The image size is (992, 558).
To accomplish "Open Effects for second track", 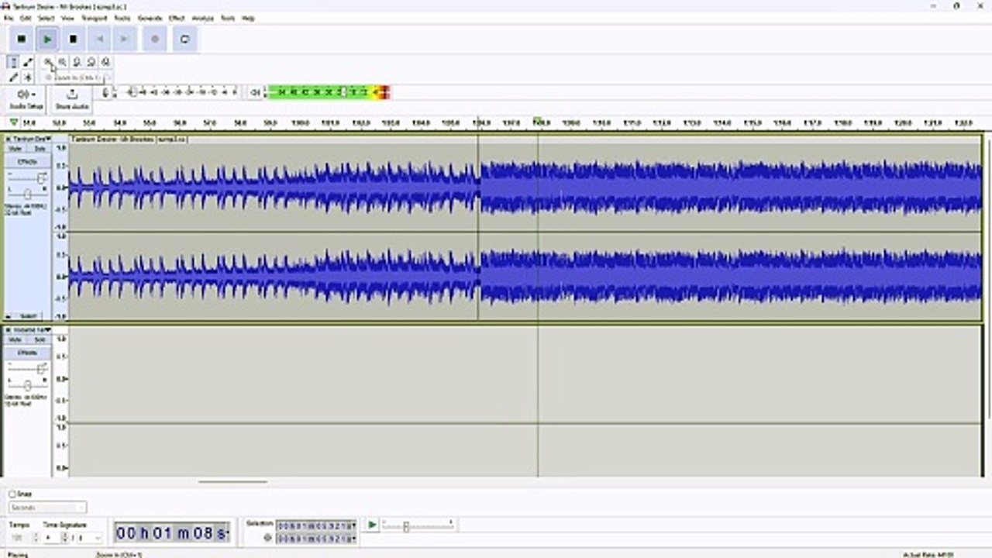I will [27, 353].
